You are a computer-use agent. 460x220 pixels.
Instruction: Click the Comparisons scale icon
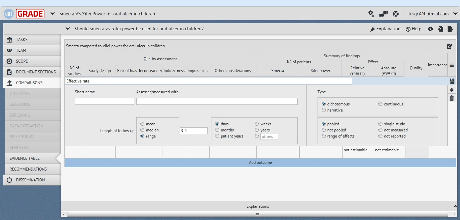click(x=10, y=83)
